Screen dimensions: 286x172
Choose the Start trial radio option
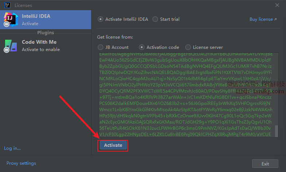point(155,19)
